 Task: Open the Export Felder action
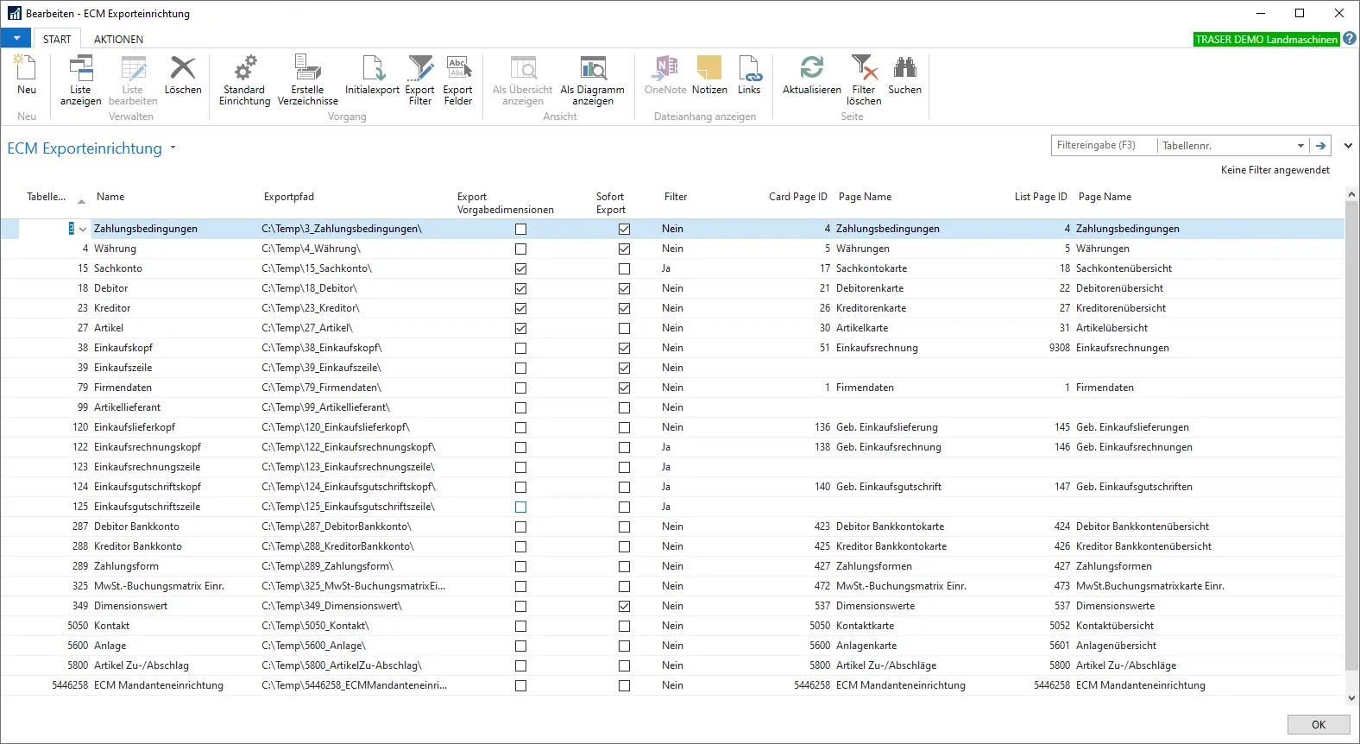[x=458, y=80]
